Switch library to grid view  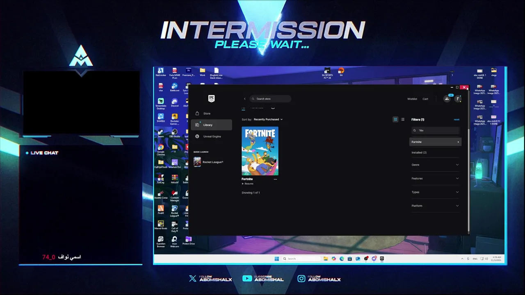(x=395, y=120)
